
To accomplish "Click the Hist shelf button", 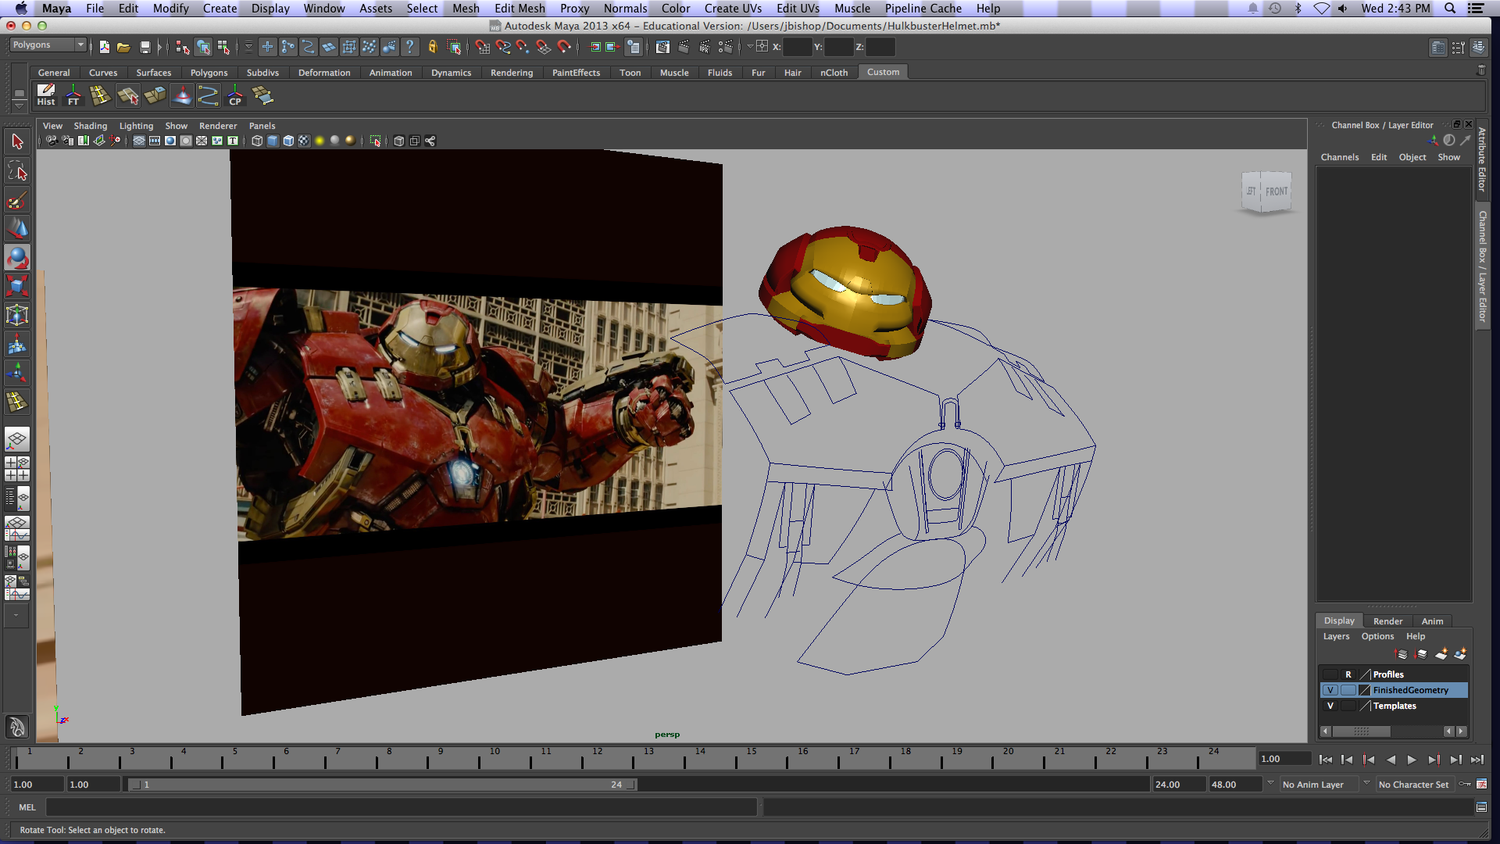I will tap(46, 95).
